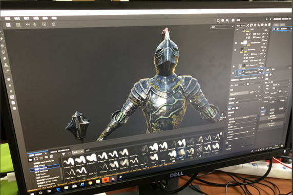Viewport: 293px width, 195px height.
Task: Select the Polygon fill cube tool
Action: pyautogui.click(x=3, y=46)
